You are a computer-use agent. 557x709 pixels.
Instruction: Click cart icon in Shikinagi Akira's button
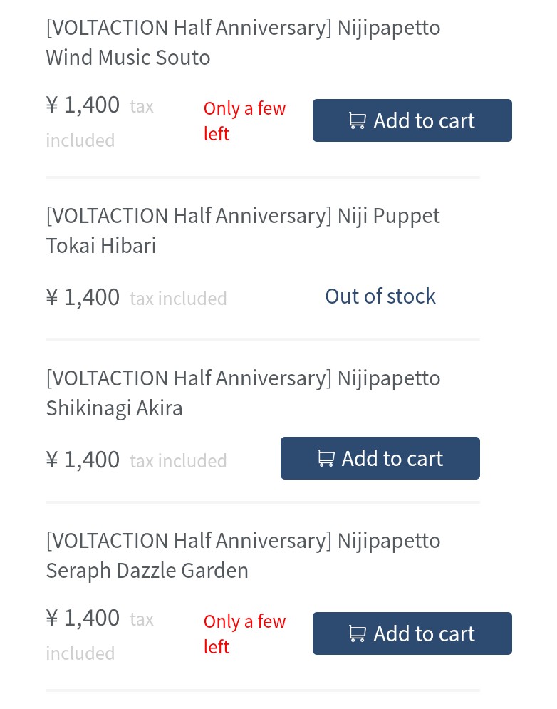pyautogui.click(x=326, y=459)
